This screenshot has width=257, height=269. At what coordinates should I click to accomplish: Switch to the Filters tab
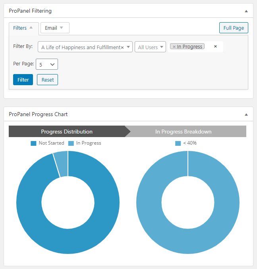(x=23, y=28)
